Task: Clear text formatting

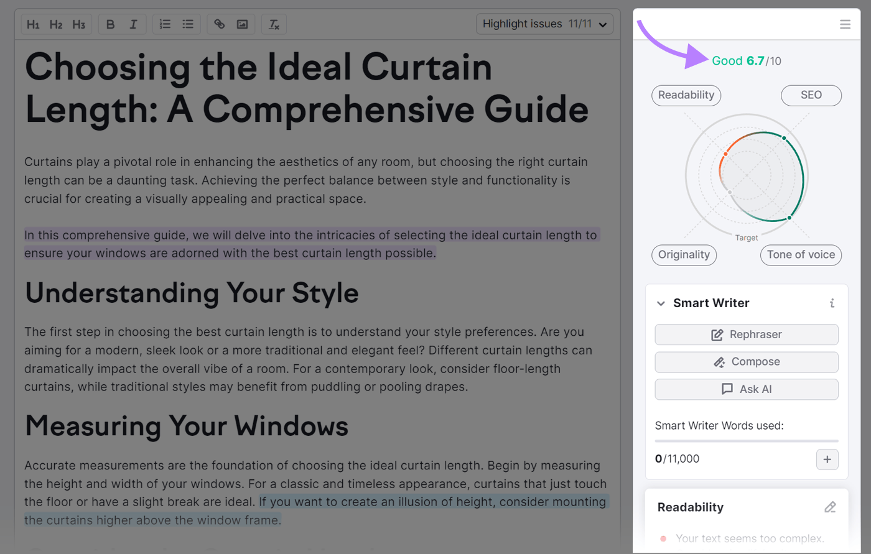Action: pos(273,24)
